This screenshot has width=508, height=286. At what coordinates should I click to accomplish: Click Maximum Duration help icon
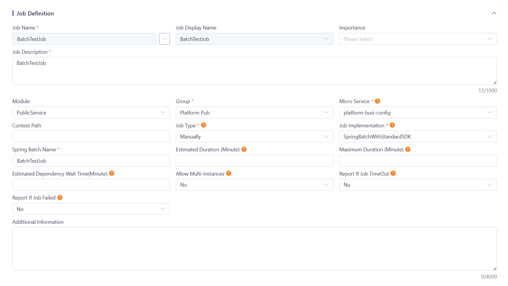(408, 149)
